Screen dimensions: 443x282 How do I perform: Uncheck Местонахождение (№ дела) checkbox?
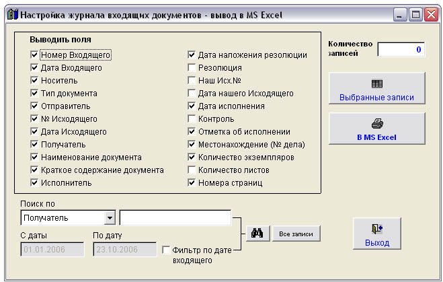[x=192, y=144]
